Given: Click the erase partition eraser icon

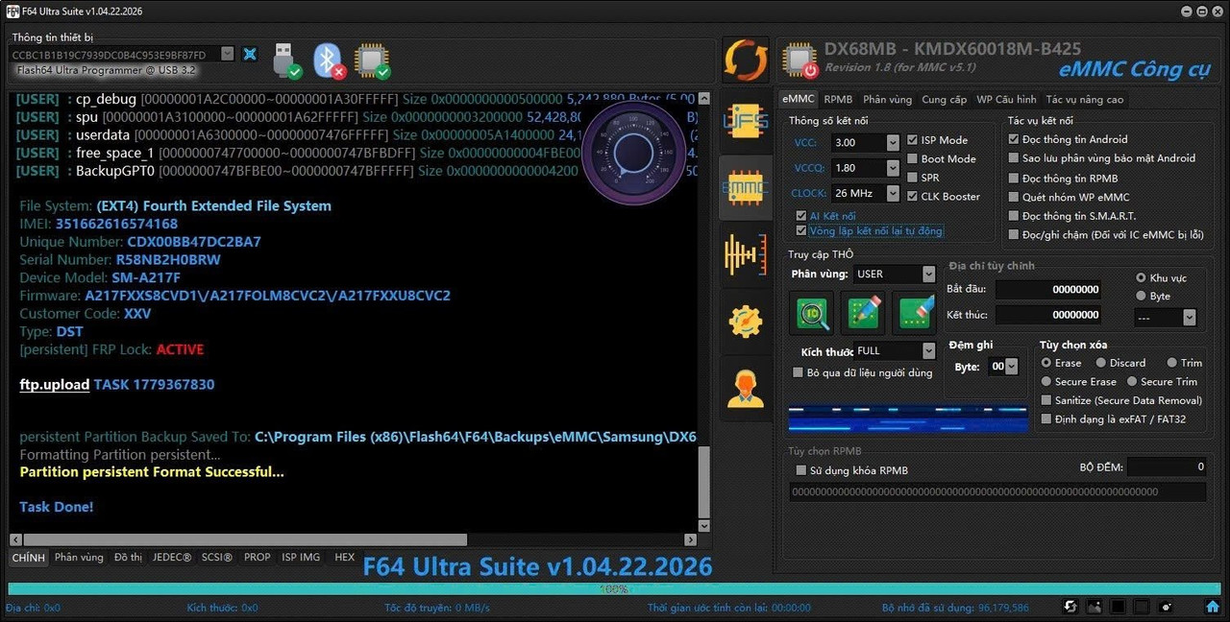Looking at the screenshot, I should pos(914,313).
